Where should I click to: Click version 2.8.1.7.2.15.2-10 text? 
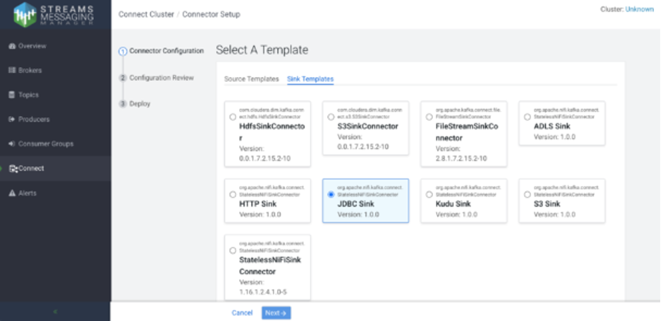point(461,159)
